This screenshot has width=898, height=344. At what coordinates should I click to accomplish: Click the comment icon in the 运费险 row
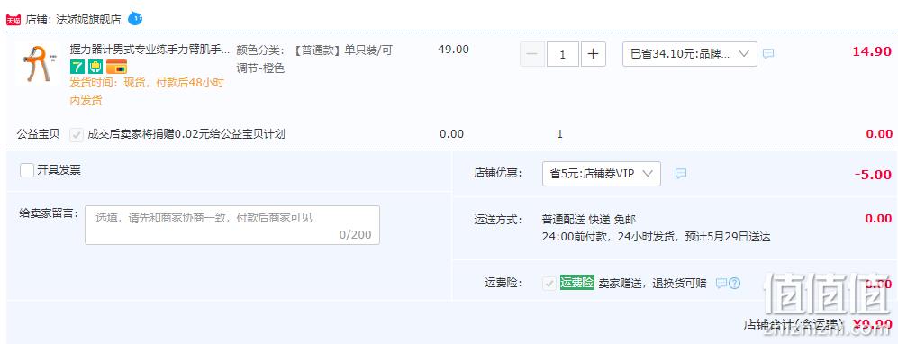[x=721, y=284]
